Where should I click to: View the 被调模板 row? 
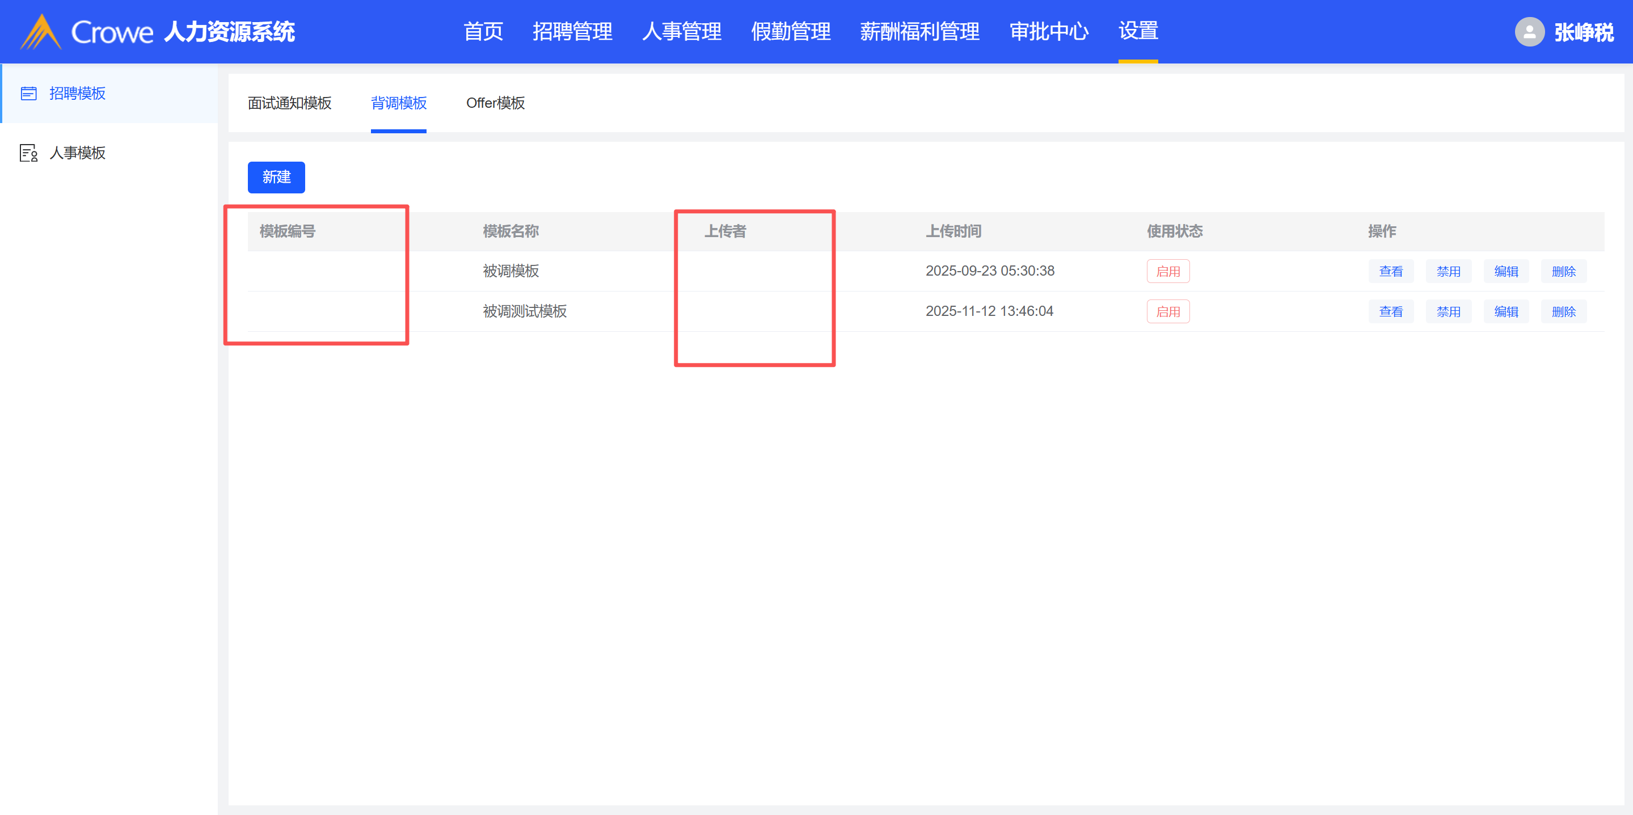pyautogui.click(x=1390, y=271)
